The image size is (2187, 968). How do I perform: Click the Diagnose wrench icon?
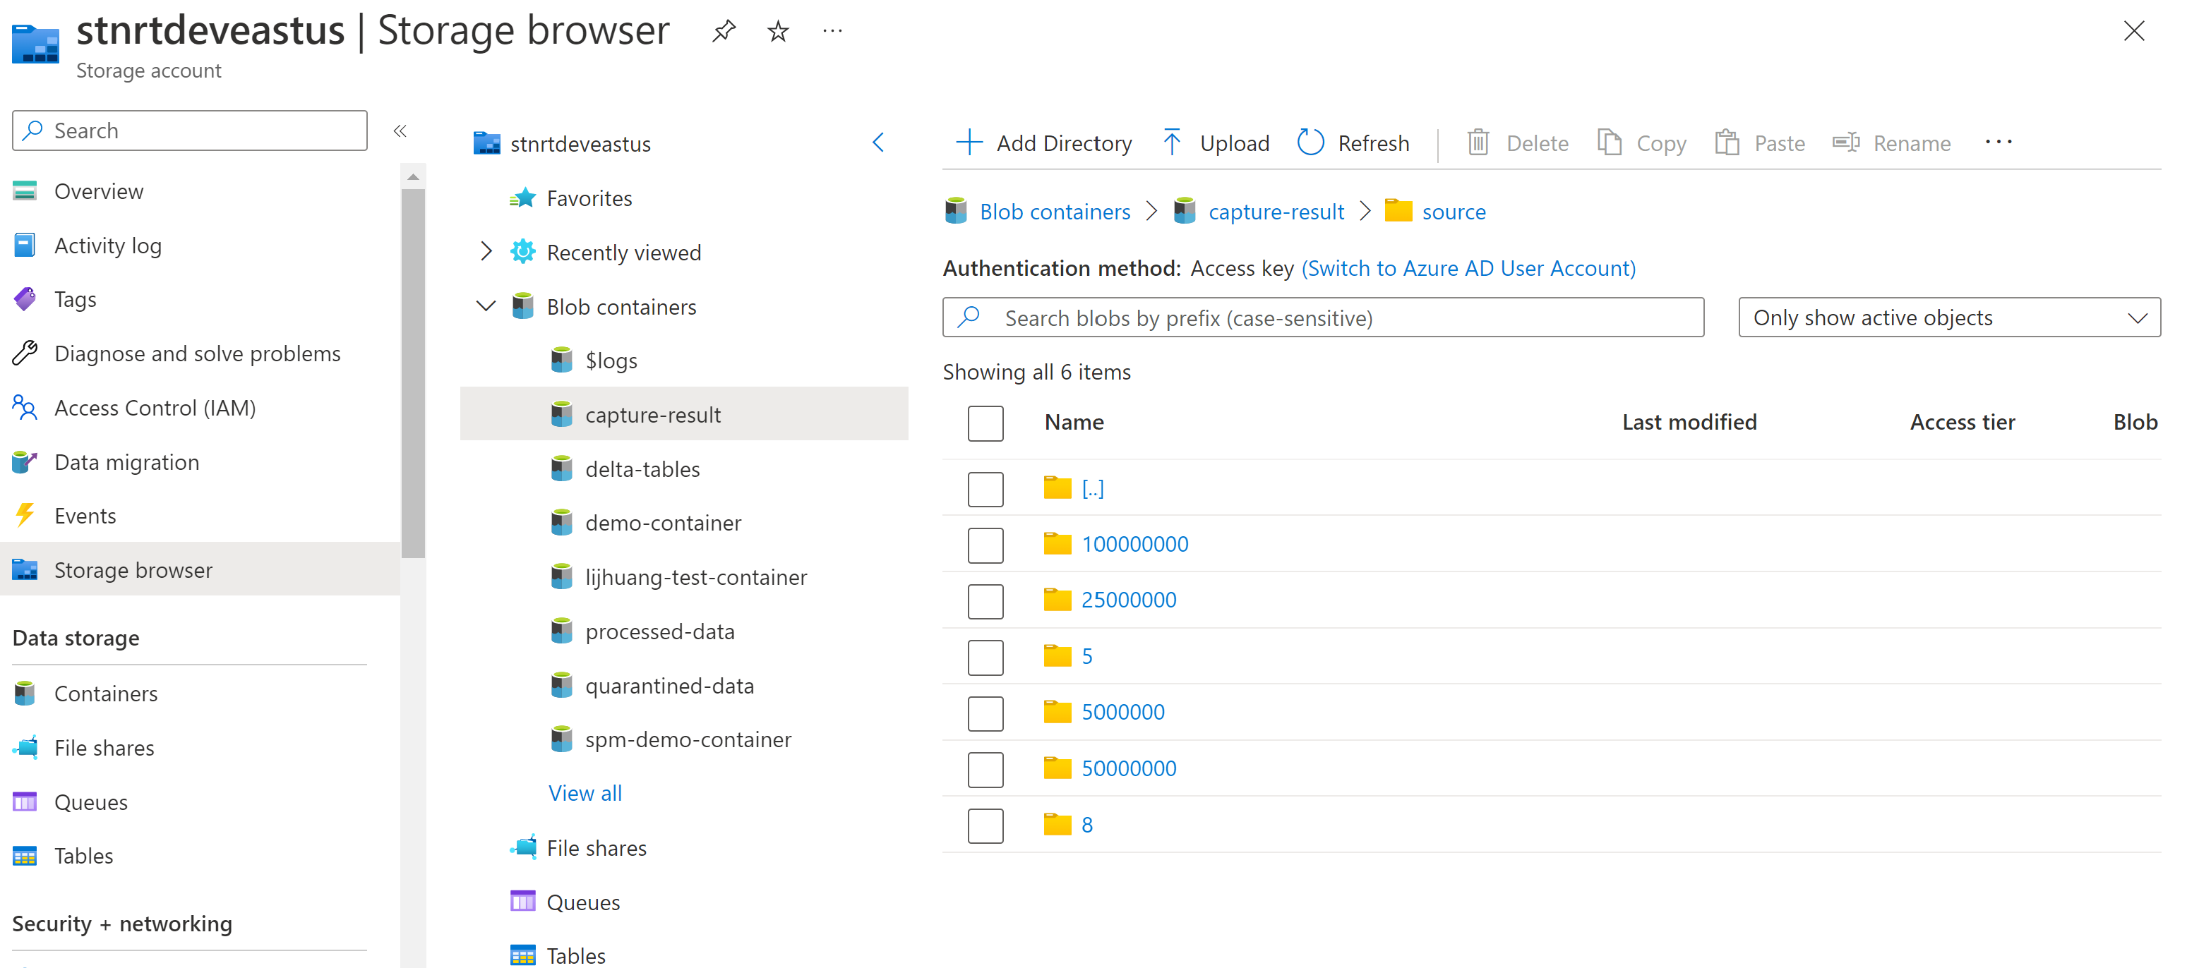(25, 353)
